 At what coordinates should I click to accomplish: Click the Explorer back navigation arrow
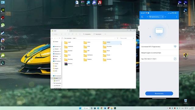[x=52, y=38]
